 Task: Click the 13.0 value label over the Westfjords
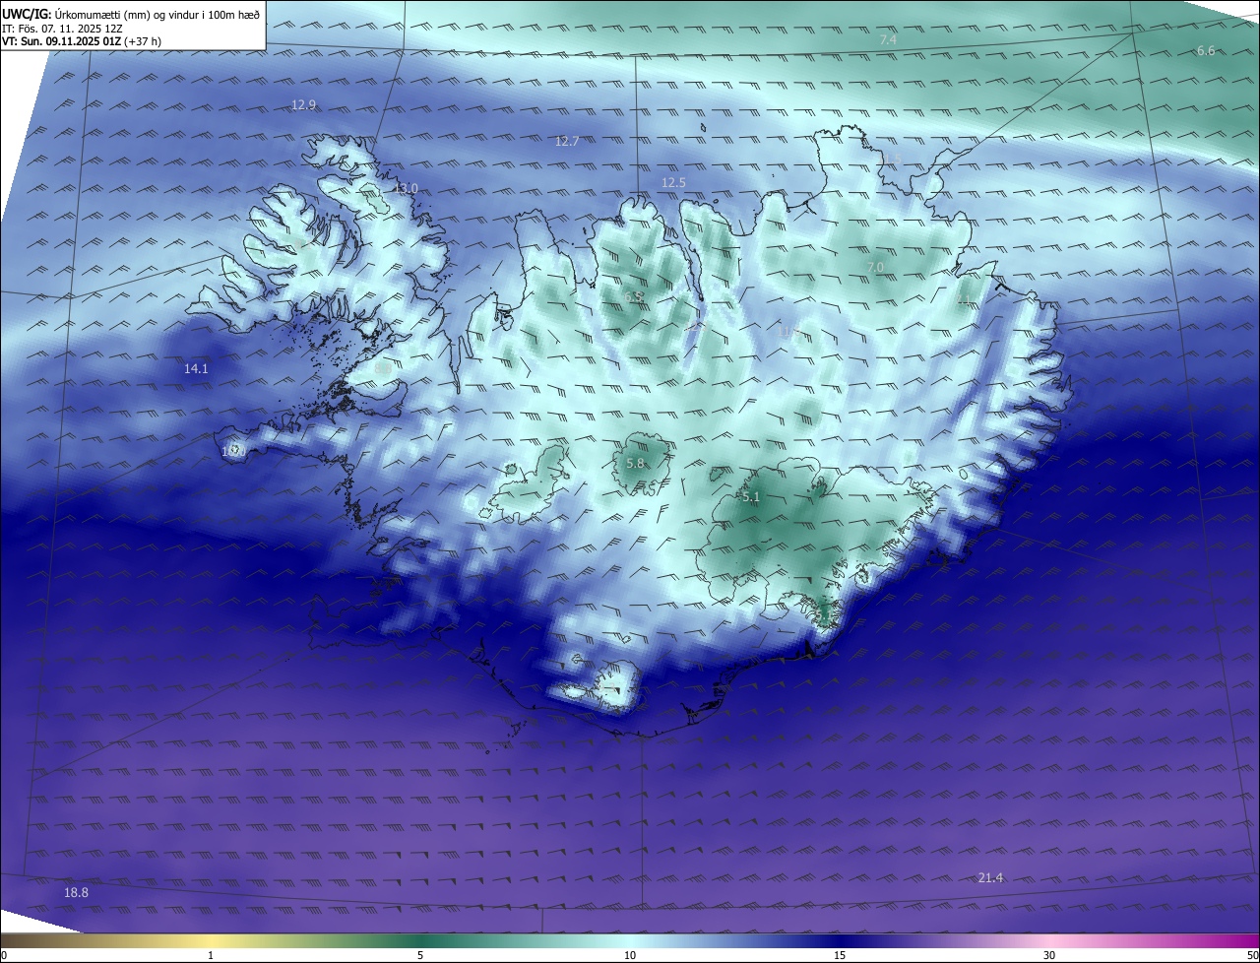(406, 188)
